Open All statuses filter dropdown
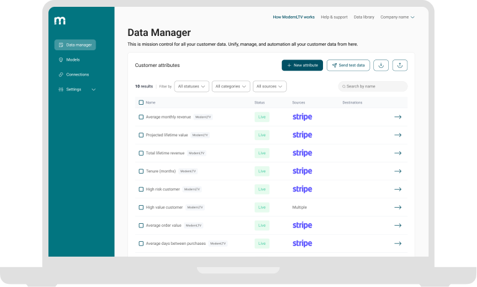Viewport: 477px width, 287px height. click(x=192, y=87)
